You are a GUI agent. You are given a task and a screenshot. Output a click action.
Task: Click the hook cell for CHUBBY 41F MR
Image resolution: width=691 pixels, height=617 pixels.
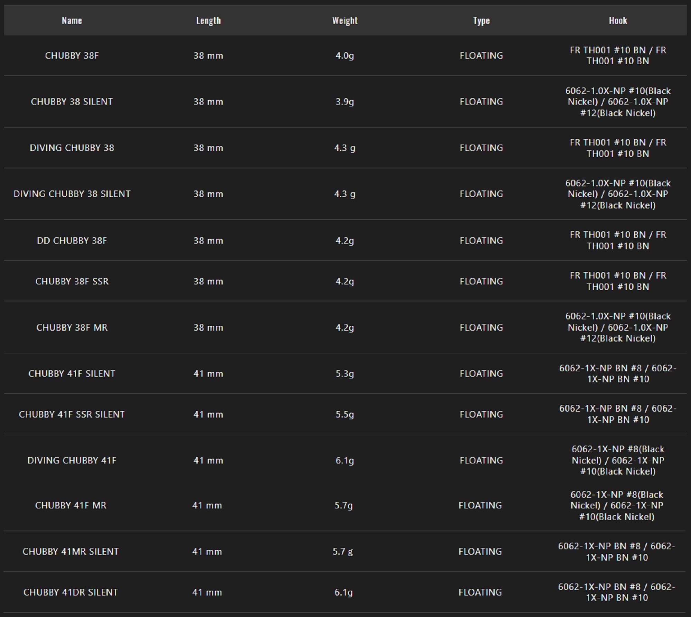617,506
